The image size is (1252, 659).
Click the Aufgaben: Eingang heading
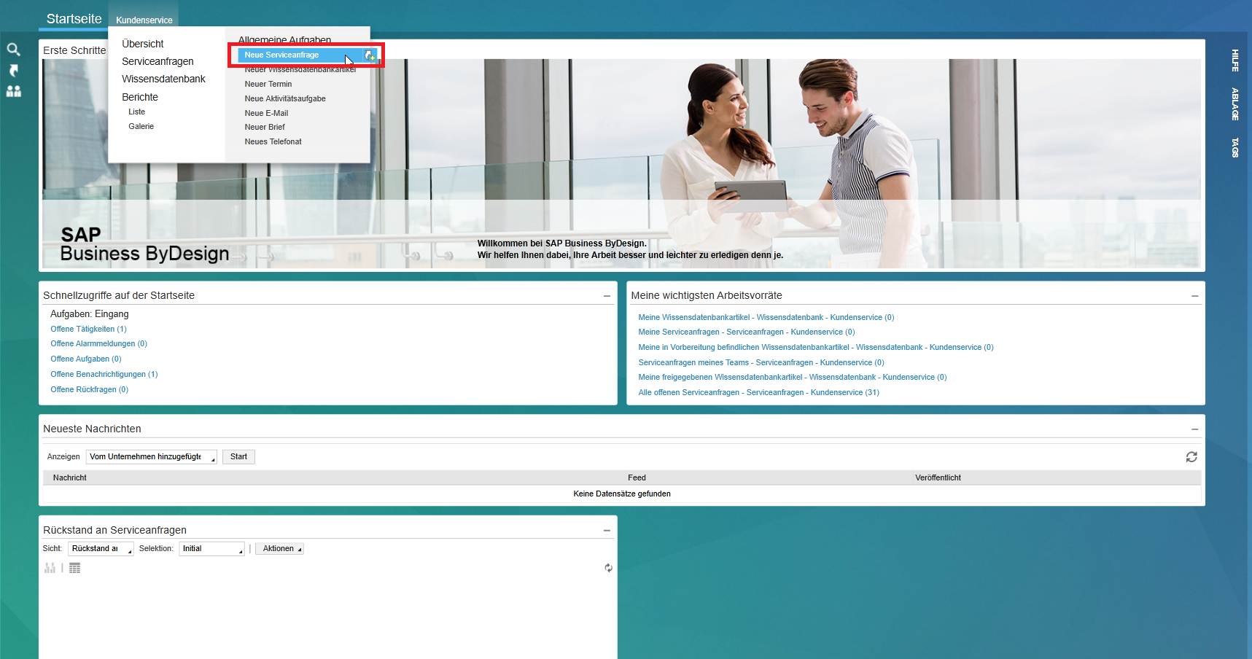pyautogui.click(x=89, y=314)
